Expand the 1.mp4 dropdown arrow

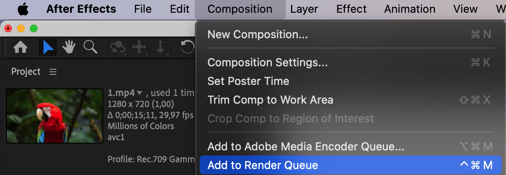pyautogui.click(x=140, y=93)
